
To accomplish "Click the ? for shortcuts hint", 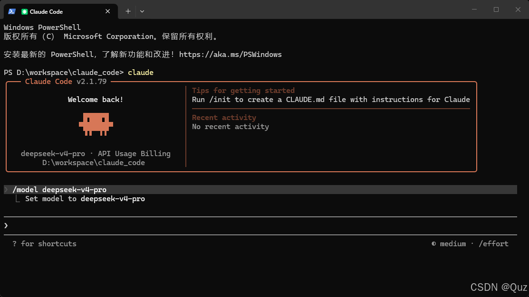I will click(x=44, y=244).
